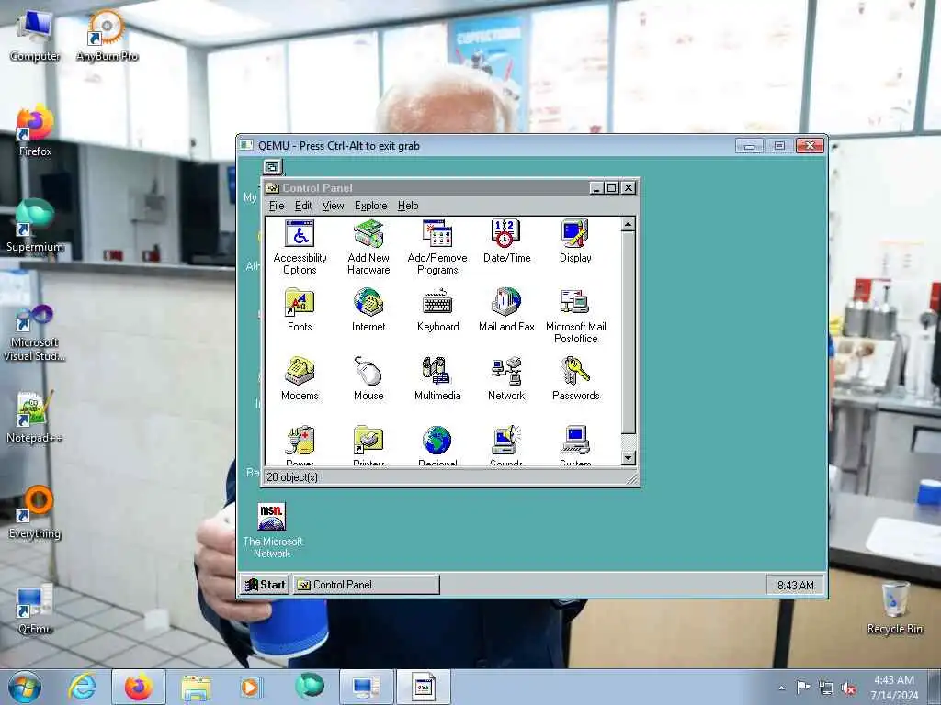Open the Fonts folder icon
The width and height of the screenshot is (941, 705).
(x=300, y=310)
